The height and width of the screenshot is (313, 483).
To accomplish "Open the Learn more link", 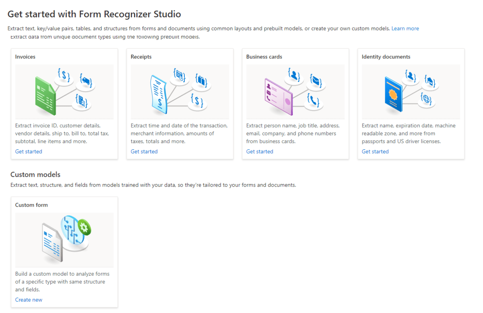I will pyautogui.click(x=405, y=28).
